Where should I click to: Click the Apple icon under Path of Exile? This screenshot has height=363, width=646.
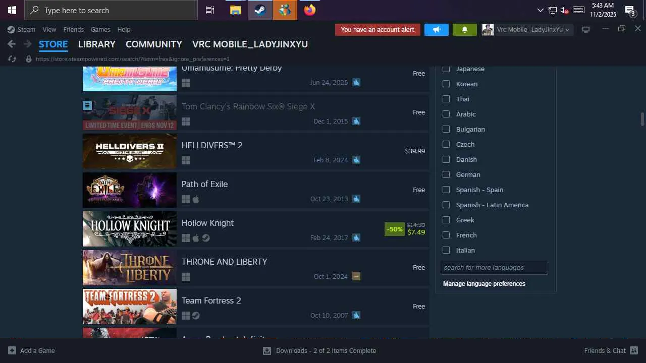pos(196,199)
